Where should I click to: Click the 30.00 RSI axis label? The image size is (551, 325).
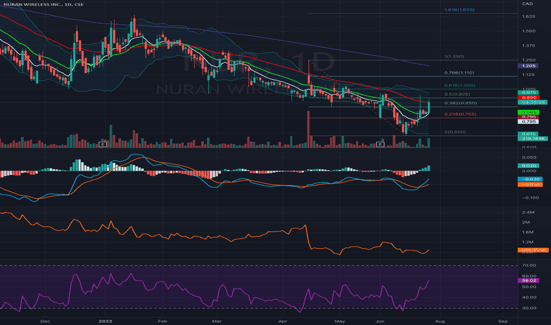529,308
